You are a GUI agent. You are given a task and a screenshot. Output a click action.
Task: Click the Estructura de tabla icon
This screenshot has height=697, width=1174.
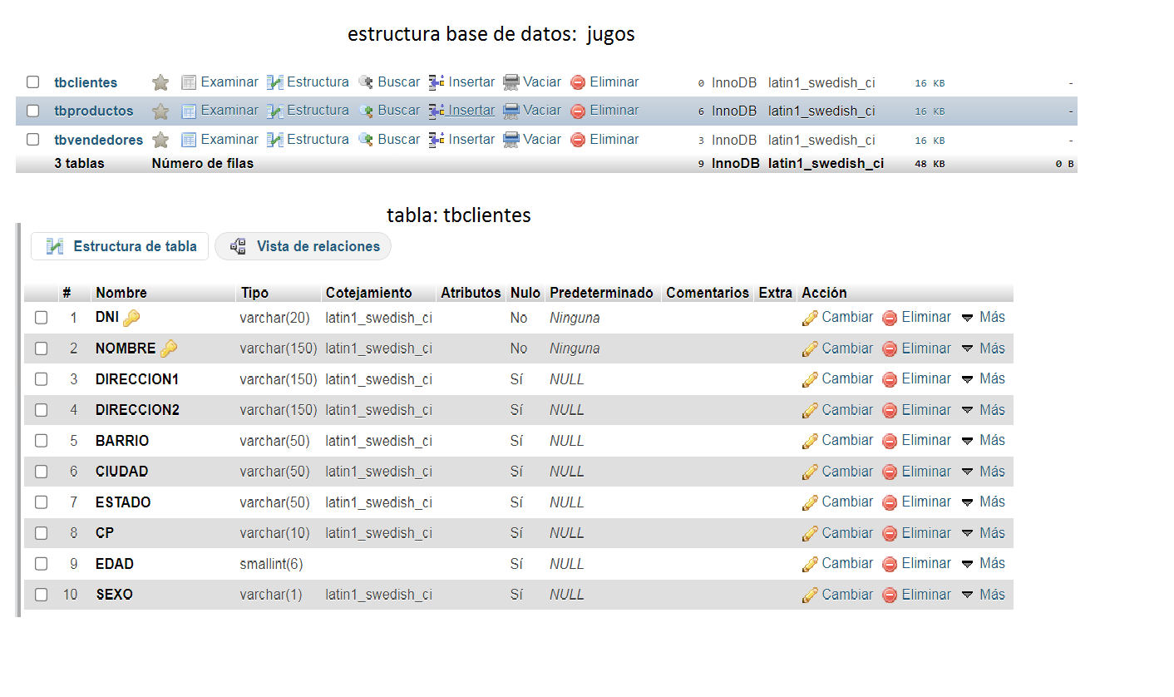pyautogui.click(x=55, y=246)
